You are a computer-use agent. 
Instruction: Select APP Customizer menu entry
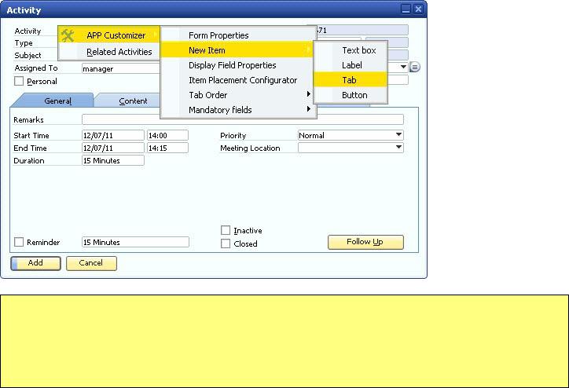109,35
